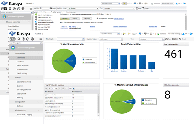The height and width of the screenshot is (124, 194).
Task: Click the Cancel button in back window
Action: coord(75,19)
